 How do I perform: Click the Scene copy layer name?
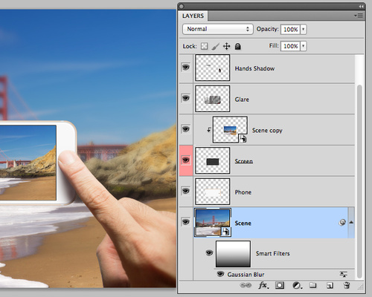(267, 131)
